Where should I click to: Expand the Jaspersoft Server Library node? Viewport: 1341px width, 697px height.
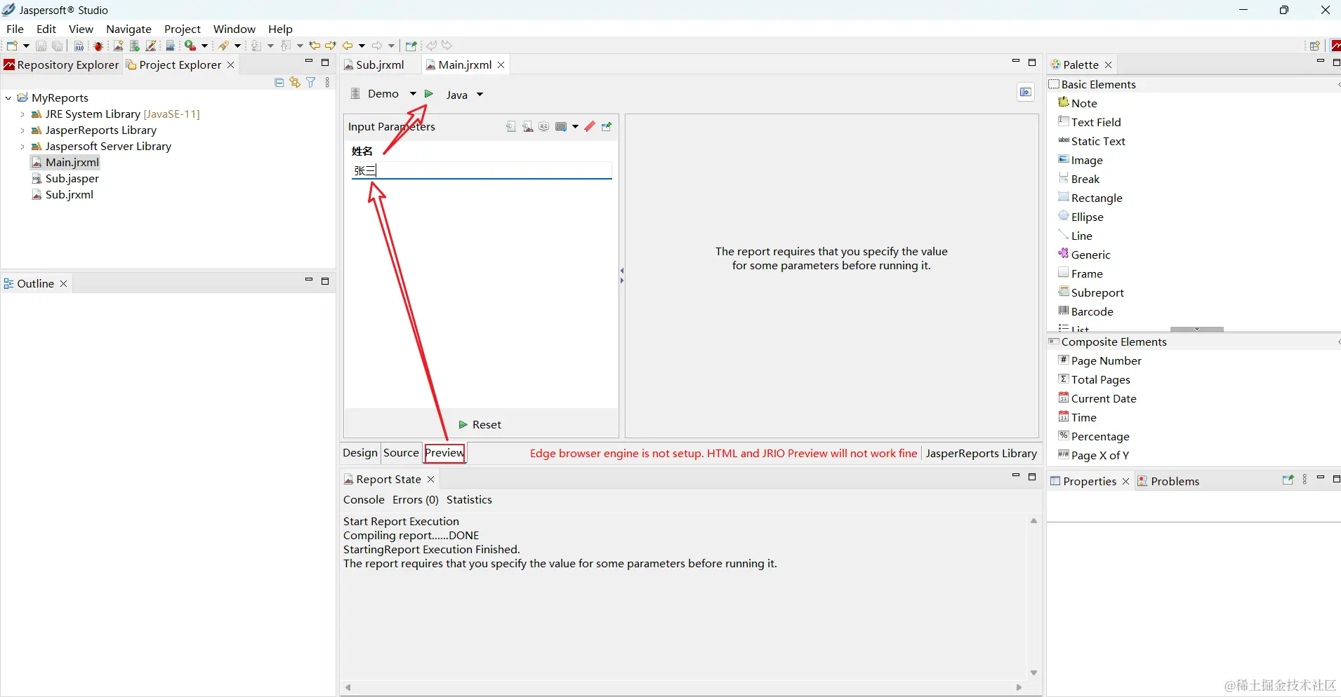coord(22,147)
